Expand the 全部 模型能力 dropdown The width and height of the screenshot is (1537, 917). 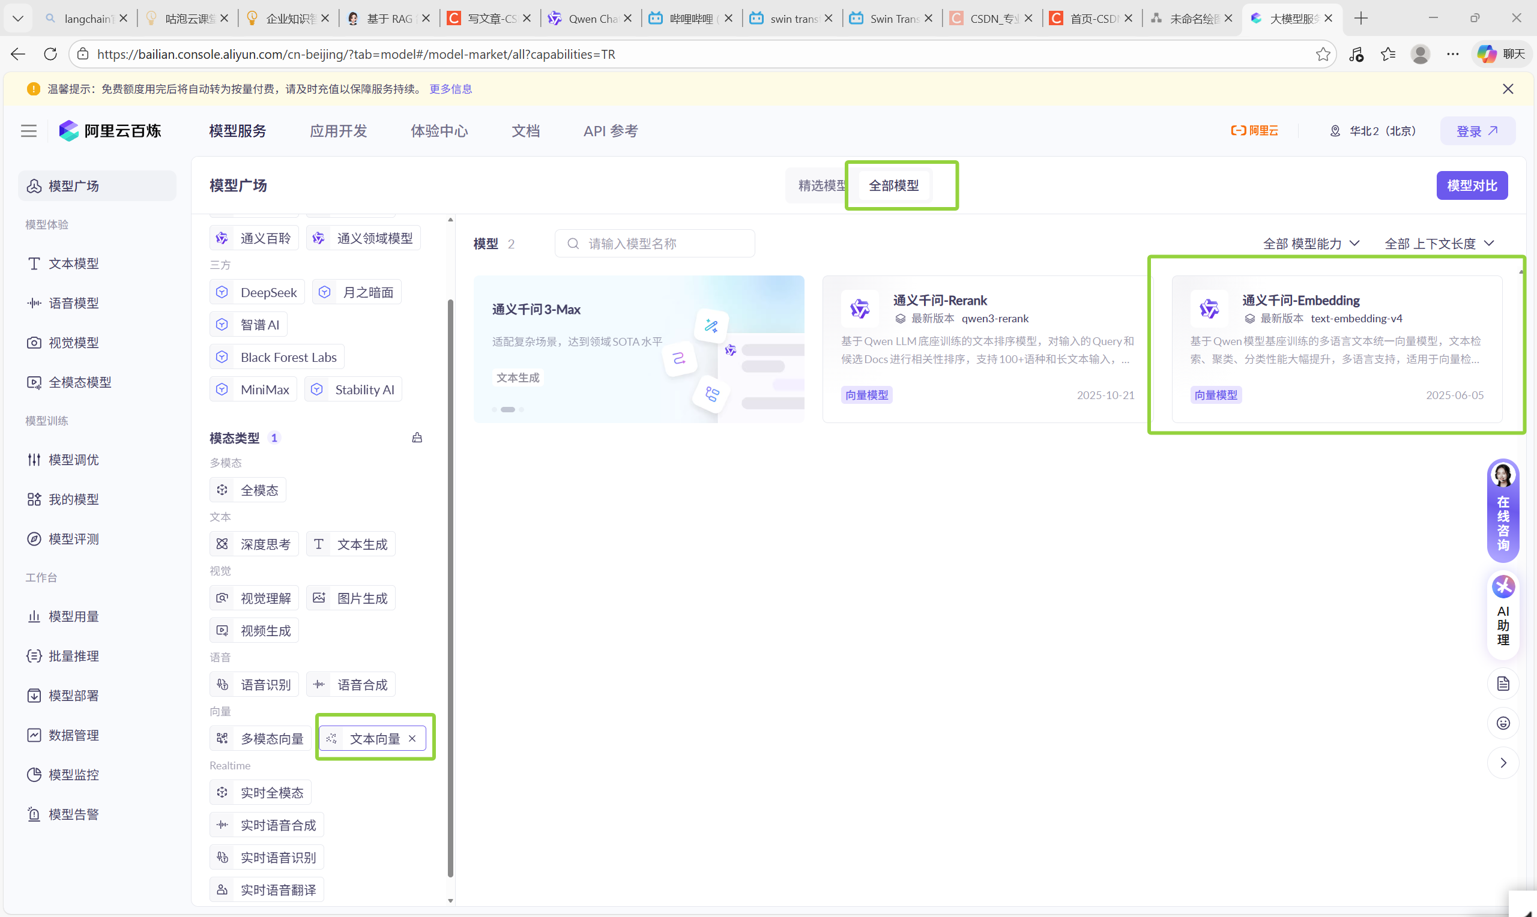1310,244
